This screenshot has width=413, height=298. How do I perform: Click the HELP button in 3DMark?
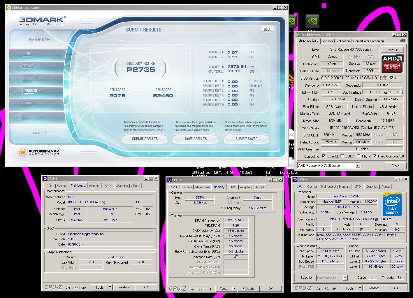[x=267, y=29]
